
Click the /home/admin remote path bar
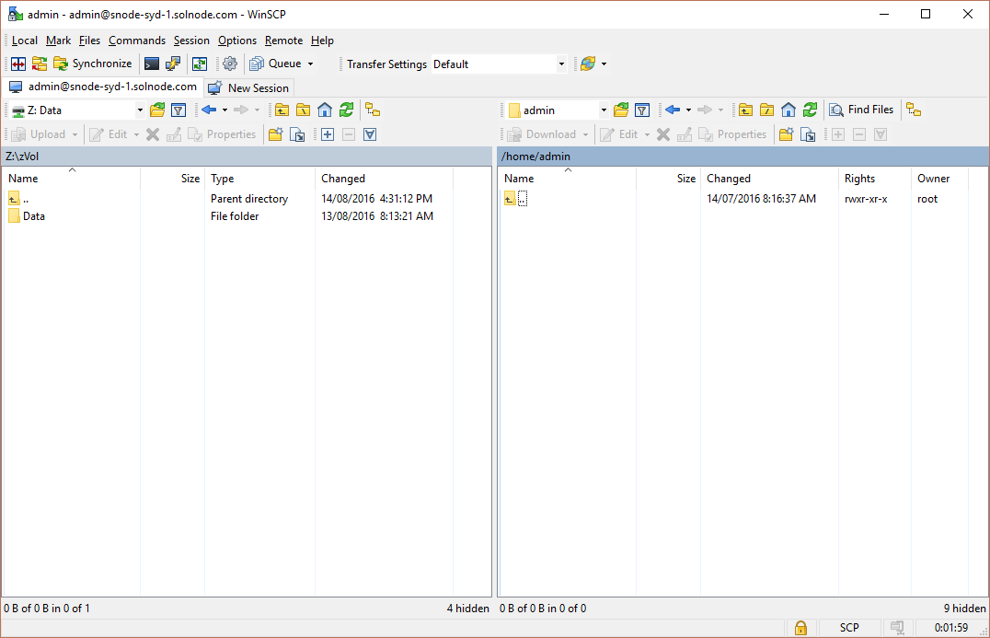click(743, 156)
